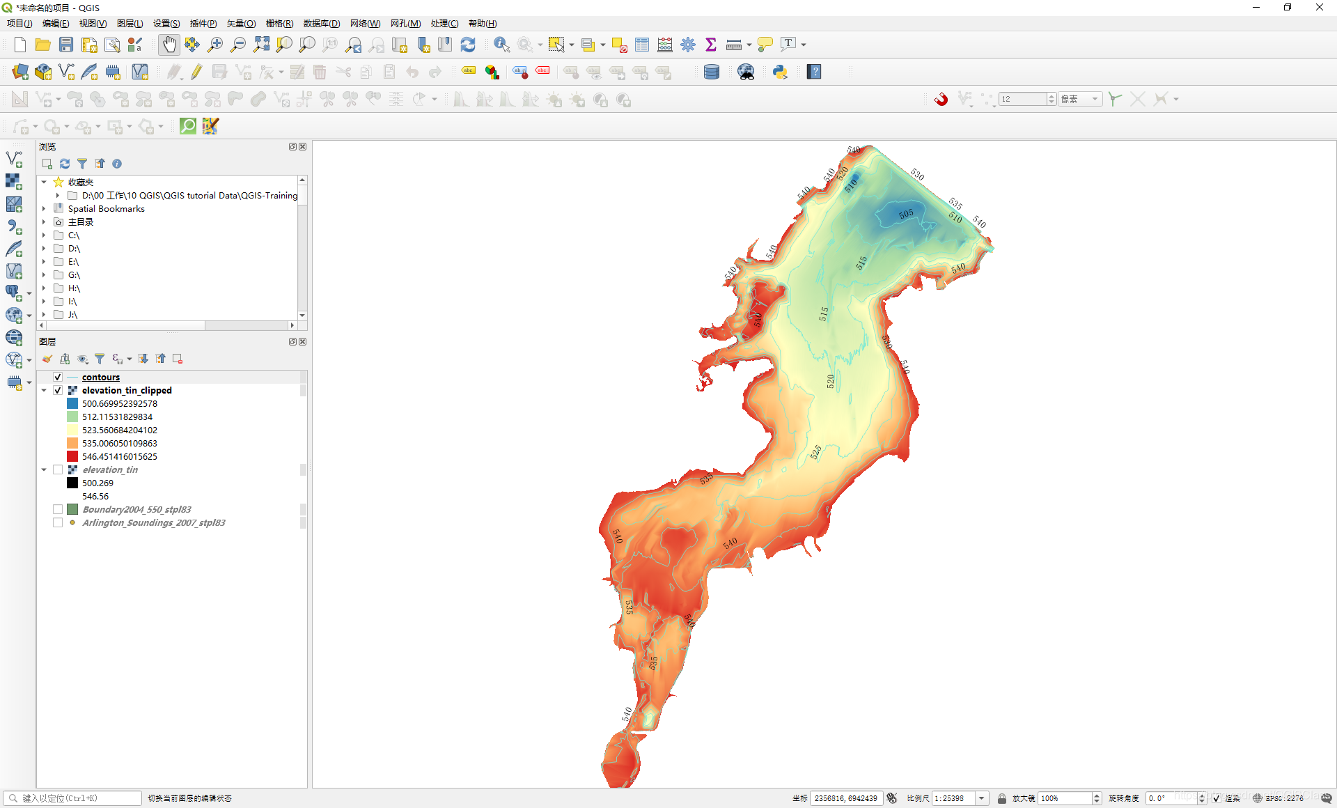Click the Add Raster Layer sidebar icon

point(14,182)
